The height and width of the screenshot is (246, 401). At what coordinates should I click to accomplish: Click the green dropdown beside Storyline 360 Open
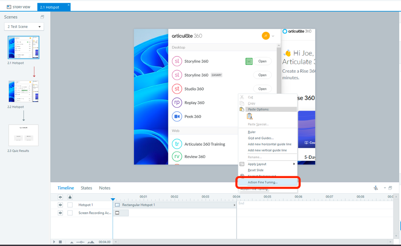[x=249, y=61]
